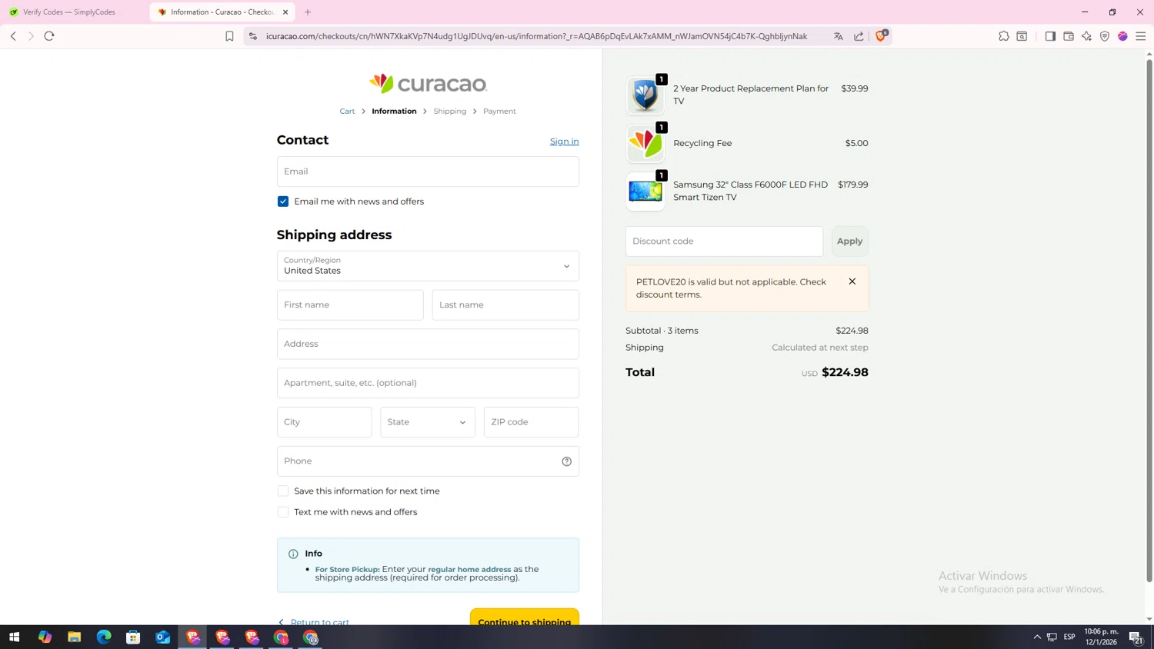This screenshot has height=649, width=1154.
Task: Check Save this information for next time
Action: tap(283, 491)
